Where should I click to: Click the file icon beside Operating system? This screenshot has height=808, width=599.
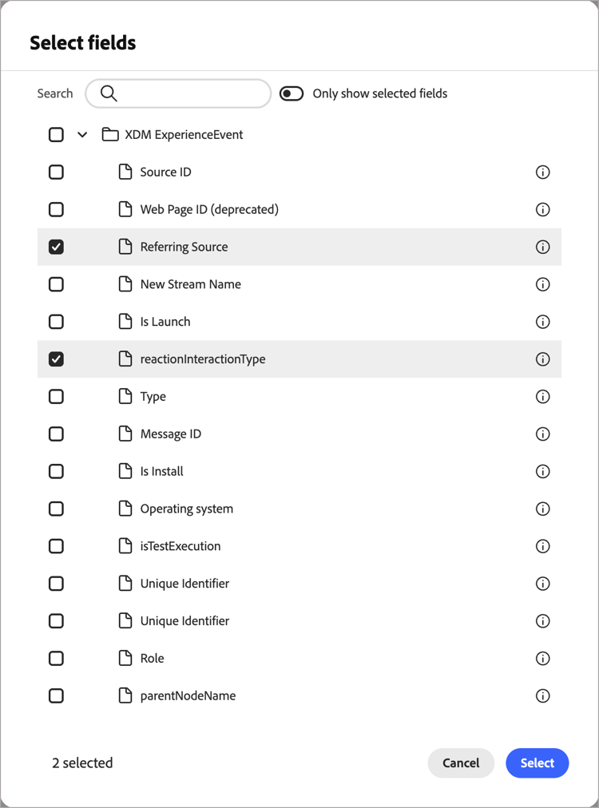click(x=125, y=509)
